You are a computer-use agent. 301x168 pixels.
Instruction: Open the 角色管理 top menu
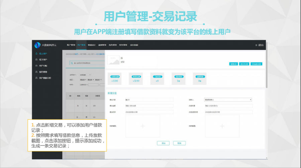(x=113, y=45)
